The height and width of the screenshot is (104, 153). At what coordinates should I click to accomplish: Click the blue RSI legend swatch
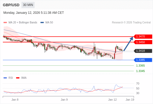(x=5, y=78)
